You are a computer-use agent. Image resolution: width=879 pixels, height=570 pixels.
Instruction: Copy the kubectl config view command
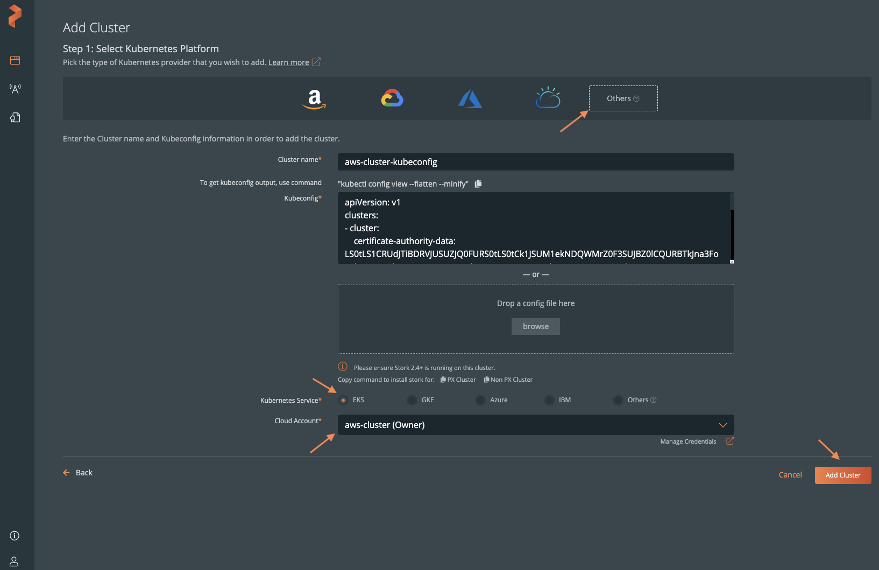[x=478, y=184]
